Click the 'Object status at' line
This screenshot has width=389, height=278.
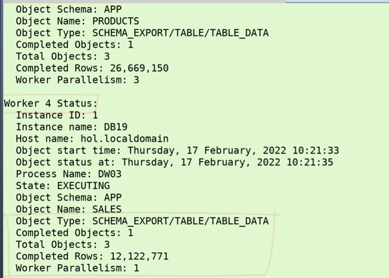click(x=174, y=162)
